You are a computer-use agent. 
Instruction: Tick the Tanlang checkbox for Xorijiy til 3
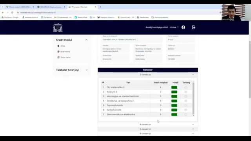pos(186,92)
